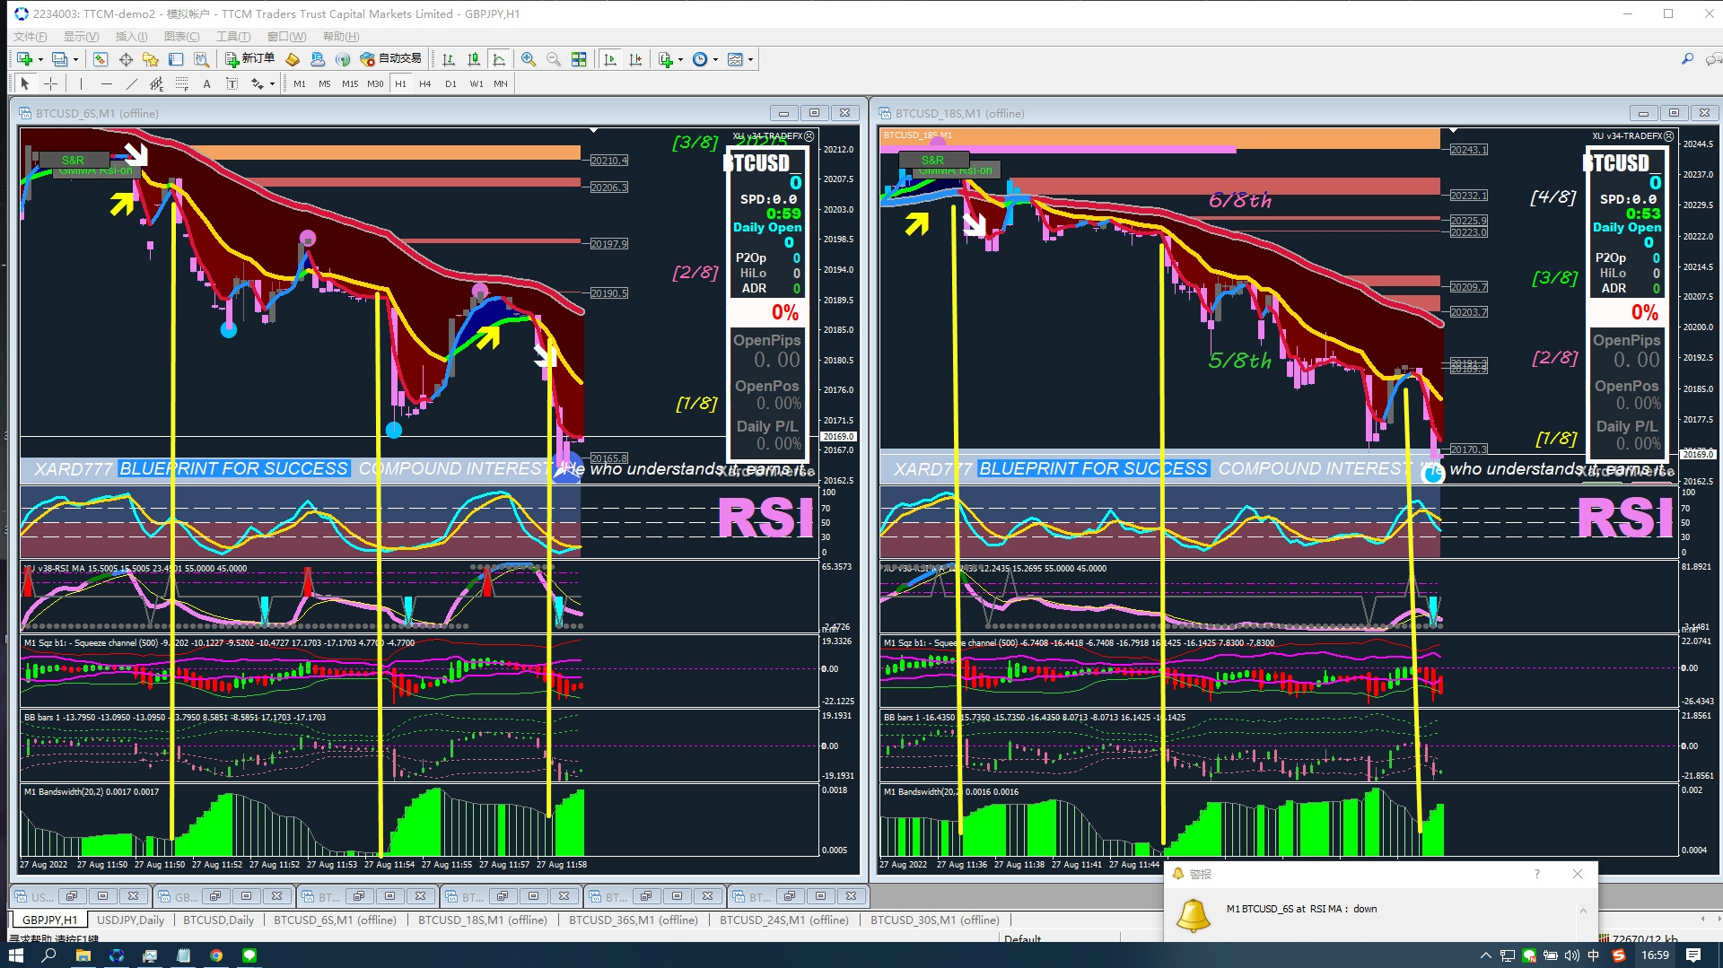Screen dimensions: 1723x968
Task: Draw a horizontal line
Action: (x=107, y=83)
